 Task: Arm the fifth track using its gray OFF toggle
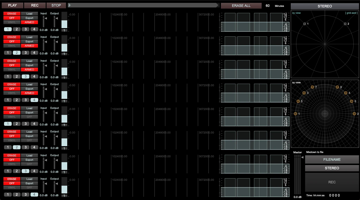coord(29,117)
